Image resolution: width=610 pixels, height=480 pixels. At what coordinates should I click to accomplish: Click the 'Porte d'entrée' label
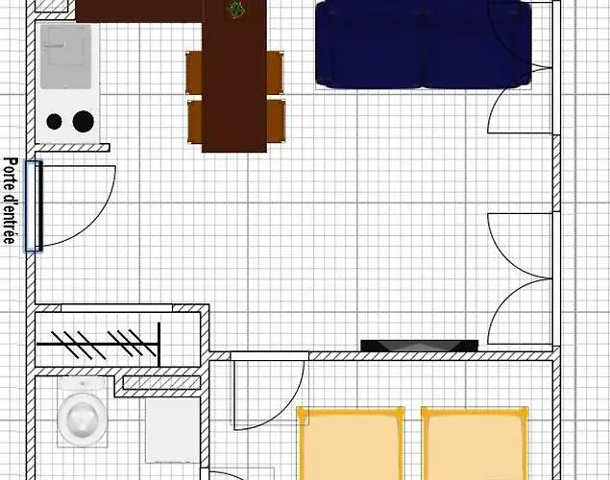[11, 201]
